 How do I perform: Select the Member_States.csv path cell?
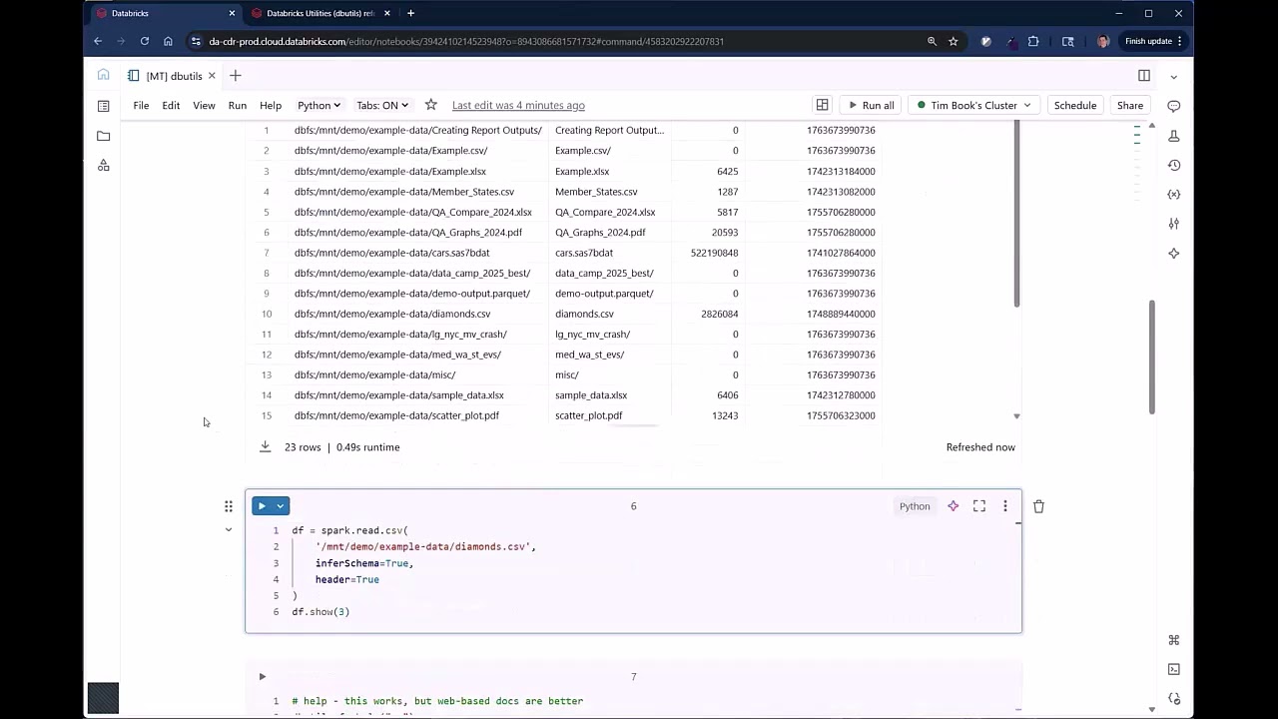[x=404, y=192]
